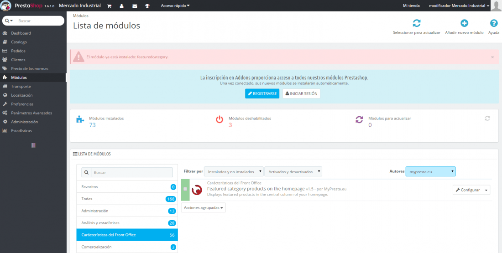The width and height of the screenshot is (502, 253).
Task: Open the Autores mypresta.eu dropdown
Action: pyautogui.click(x=431, y=171)
